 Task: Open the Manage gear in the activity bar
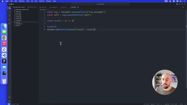(10, 101)
